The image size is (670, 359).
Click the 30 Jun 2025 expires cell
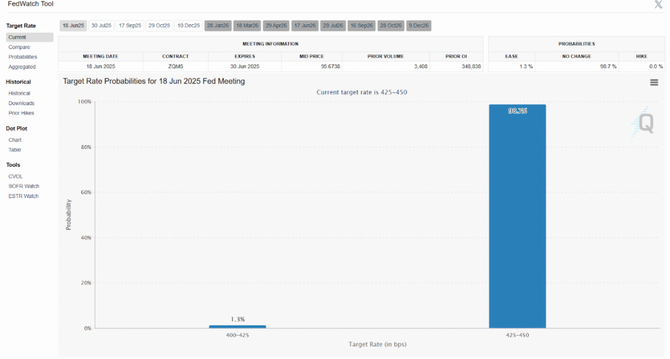click(245, 67)
